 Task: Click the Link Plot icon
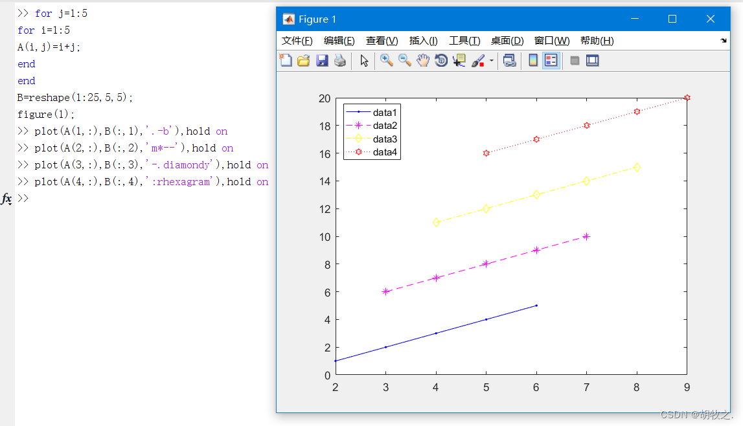click(509, 61)
